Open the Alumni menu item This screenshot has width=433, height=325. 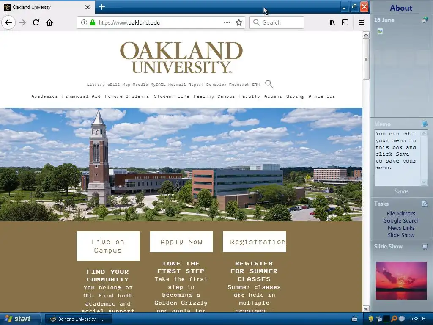click(x=273, y=96)
